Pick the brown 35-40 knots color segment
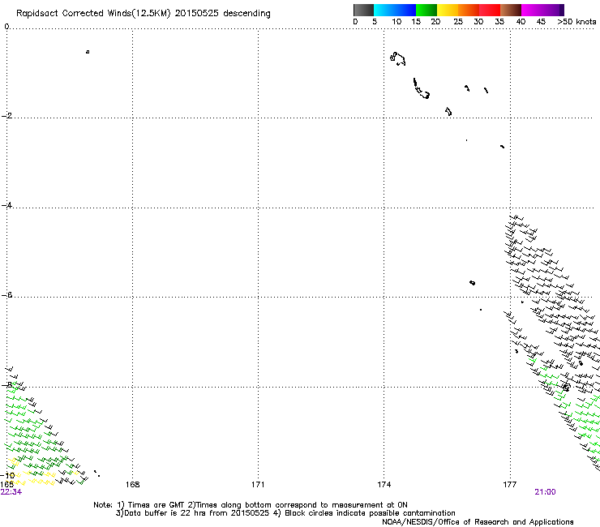This screenshot has width=600, height=527. tap(511, 10)
